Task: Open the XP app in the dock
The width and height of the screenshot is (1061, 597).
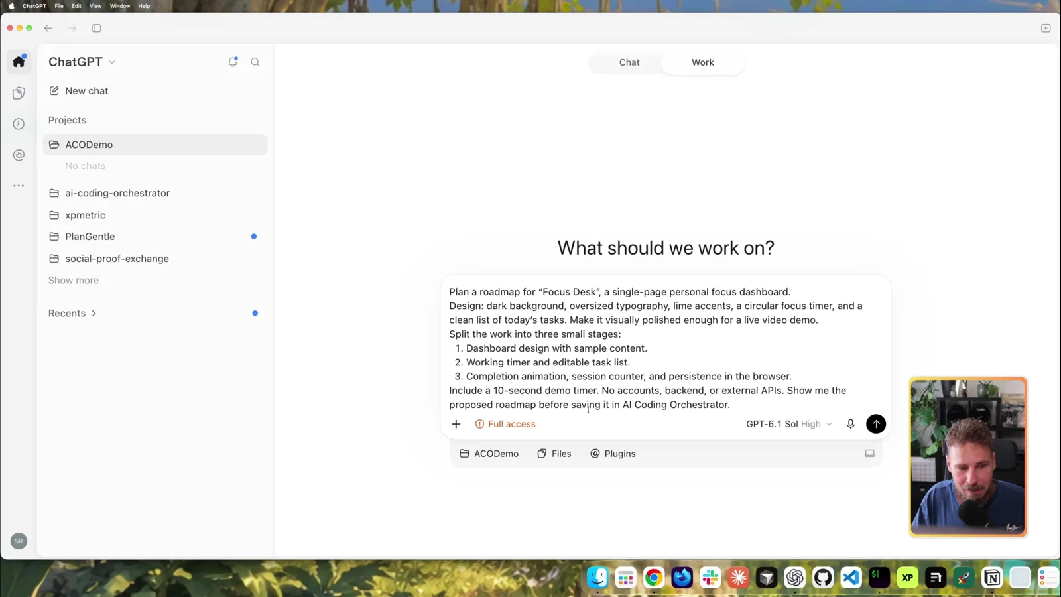Action: click(x=907, y=578)
